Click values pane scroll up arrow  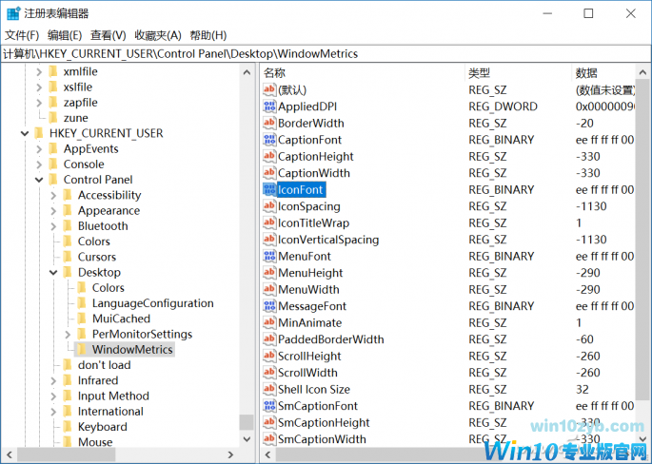point(642,72)
